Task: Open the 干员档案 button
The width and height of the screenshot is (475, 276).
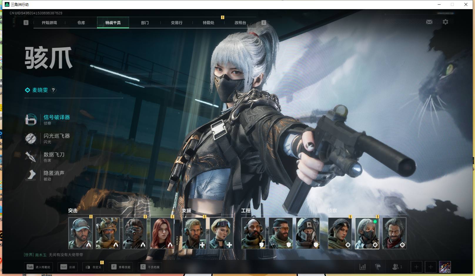Action: click(150, 267)
